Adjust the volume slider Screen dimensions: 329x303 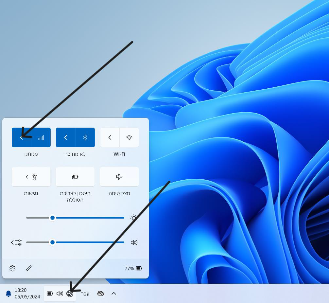coord(75,242)
